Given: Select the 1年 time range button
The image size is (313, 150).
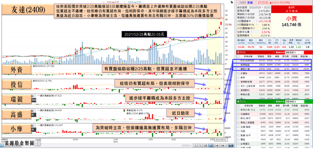Looking at the screenshot, I should [217, 145].
